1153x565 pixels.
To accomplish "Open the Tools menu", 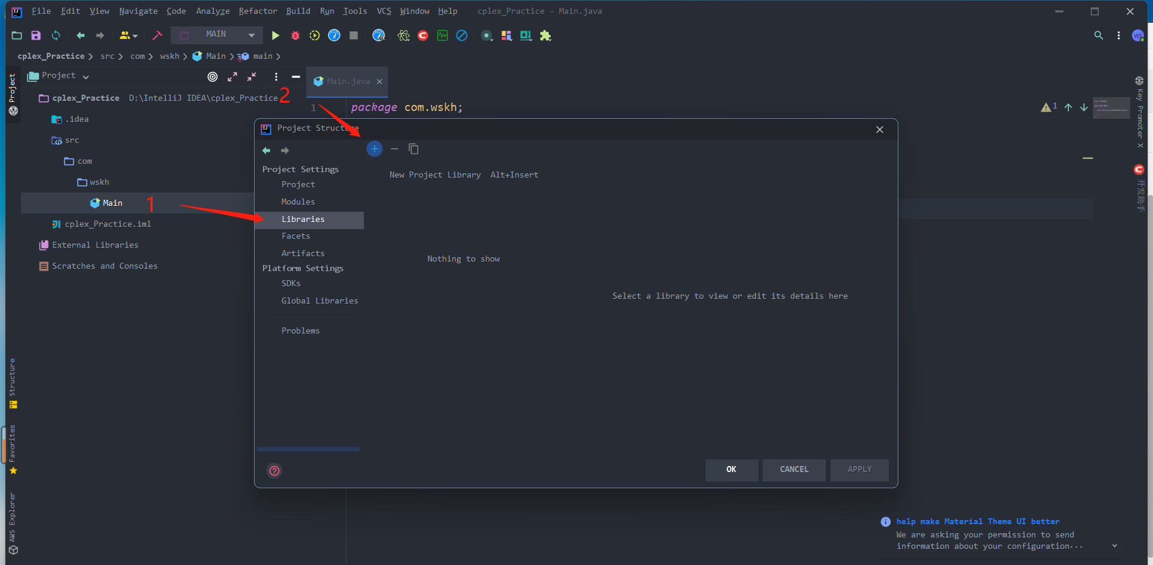I will pyautogui.click(x=355, y=11).
